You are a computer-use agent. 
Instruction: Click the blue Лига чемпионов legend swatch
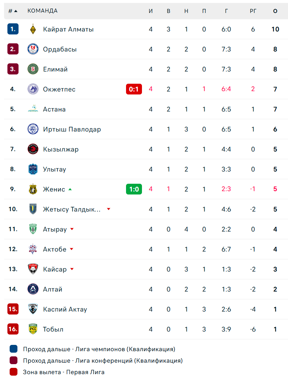point(14,349)
